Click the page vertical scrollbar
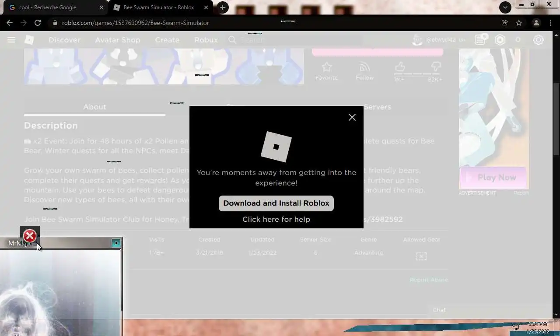This screenshot has height=336, width=560. tap(556, 119)
